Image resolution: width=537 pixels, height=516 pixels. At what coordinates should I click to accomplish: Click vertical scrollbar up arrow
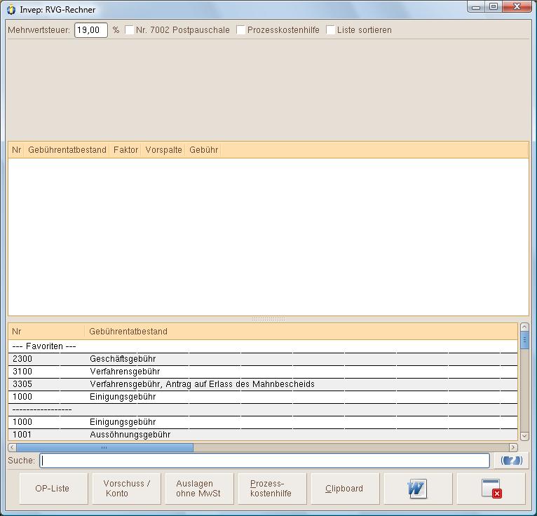coord(524,327)
